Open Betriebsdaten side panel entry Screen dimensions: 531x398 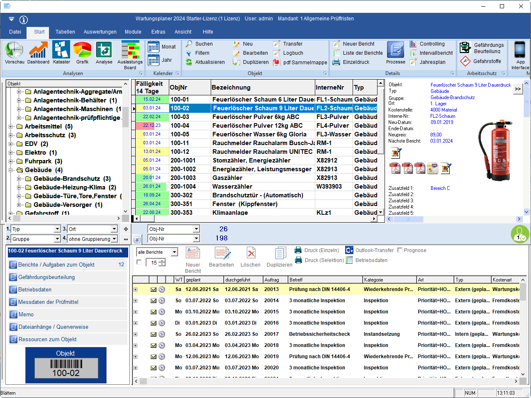(68, 289)
